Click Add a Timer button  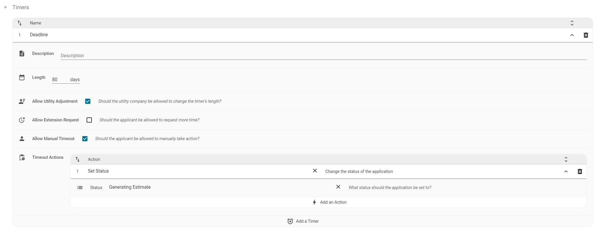(303, 221)
